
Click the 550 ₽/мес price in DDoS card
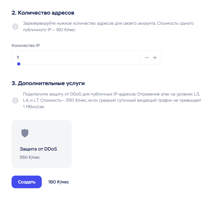(x=30, y=157)
